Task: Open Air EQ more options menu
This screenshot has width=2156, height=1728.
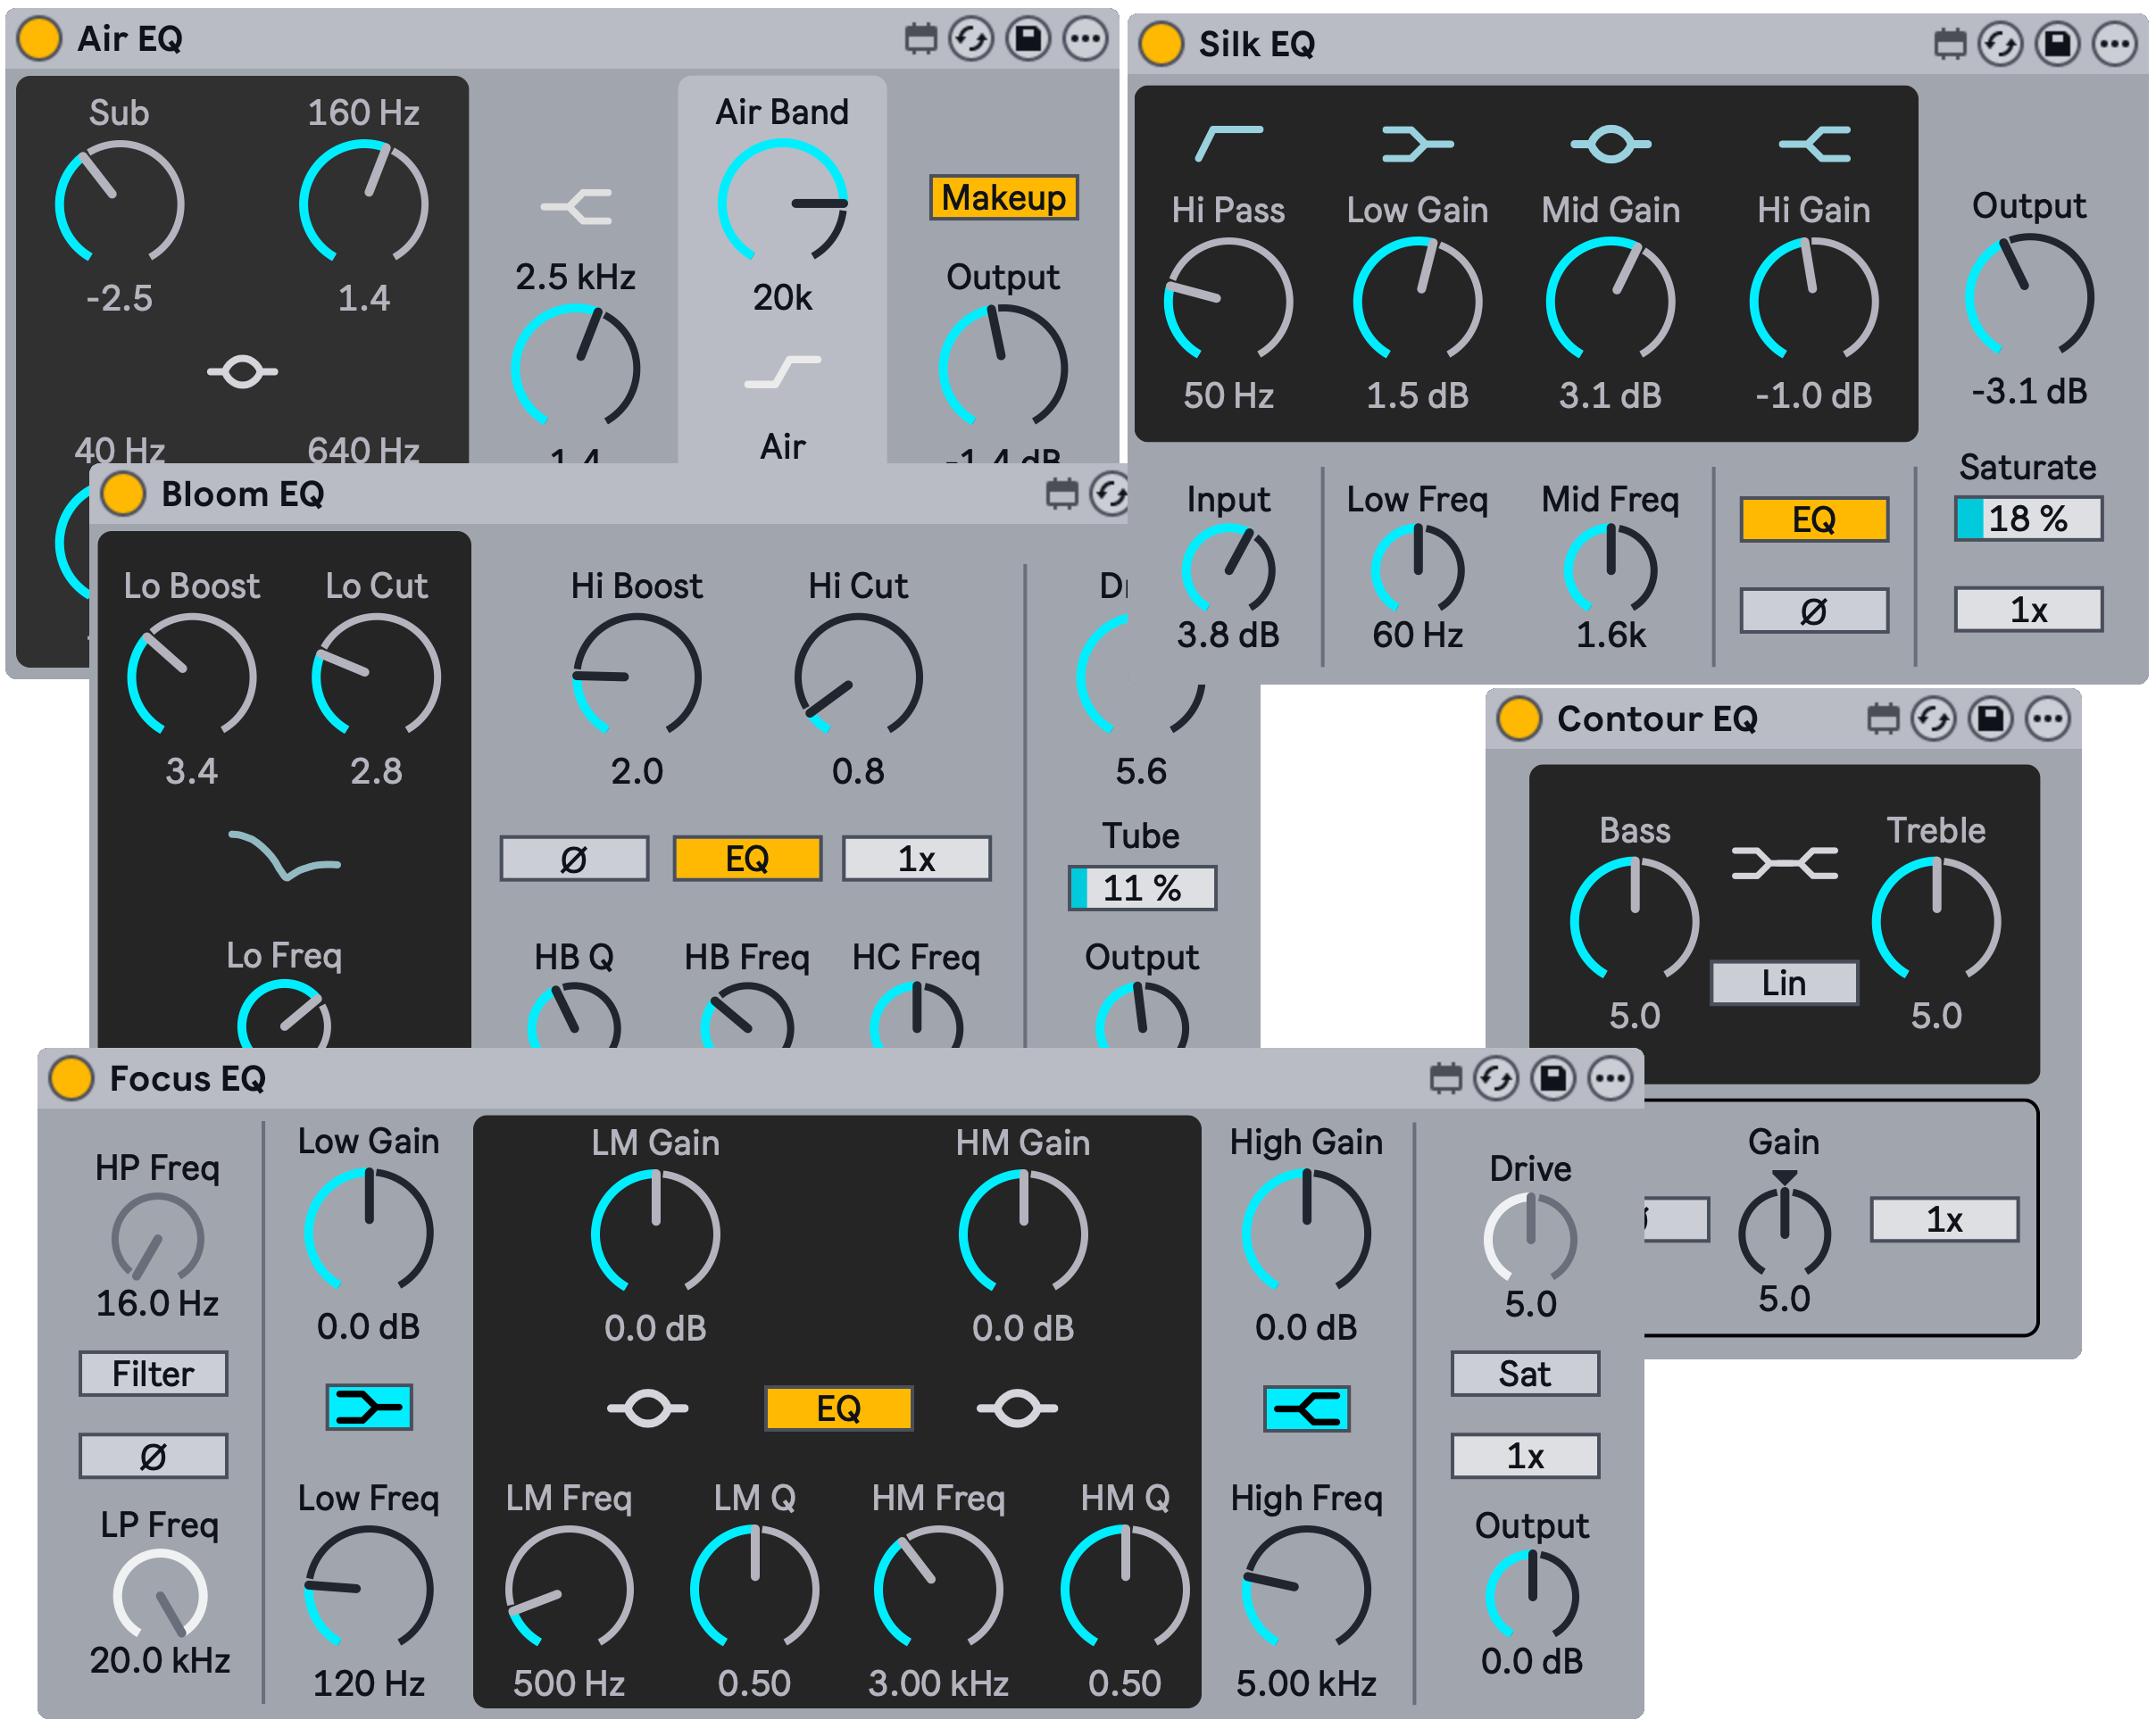Action: coord(1085,39)
